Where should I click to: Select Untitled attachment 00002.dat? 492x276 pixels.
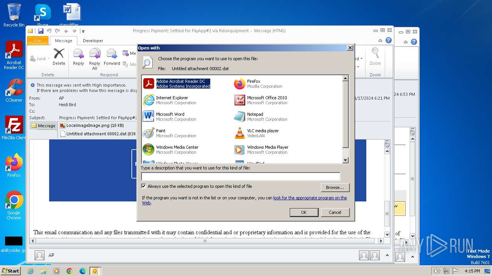[x=98, y=134]
